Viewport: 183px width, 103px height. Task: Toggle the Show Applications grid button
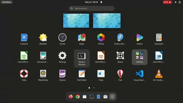tap(112, 97)
